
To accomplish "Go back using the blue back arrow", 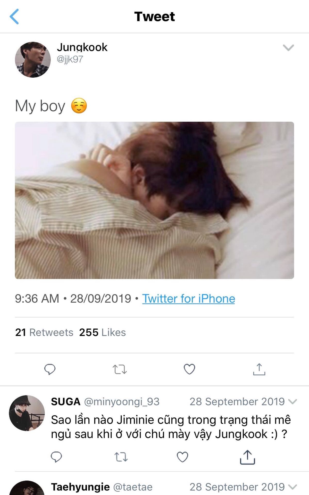I will point(14,16).
